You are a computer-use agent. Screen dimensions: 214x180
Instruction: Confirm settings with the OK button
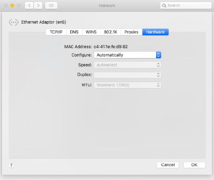(194, 165)
